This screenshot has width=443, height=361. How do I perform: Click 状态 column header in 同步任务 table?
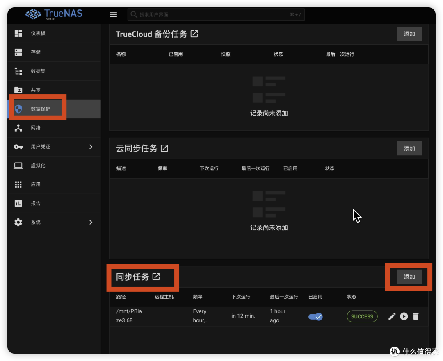click(x=352, y=297)
